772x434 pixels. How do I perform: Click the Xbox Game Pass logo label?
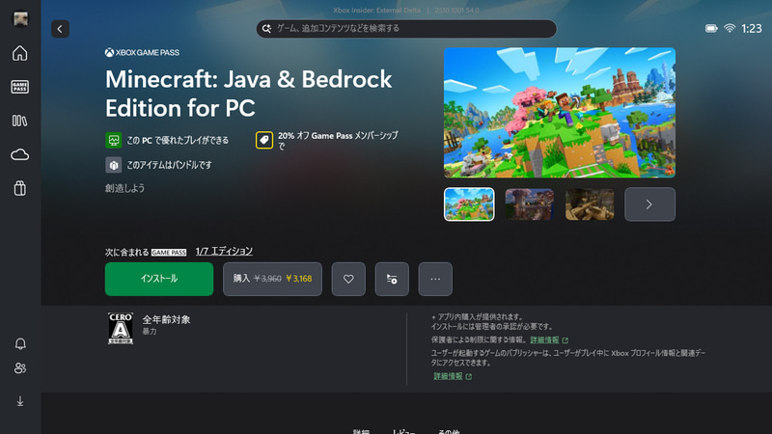(x=142, y=53)
